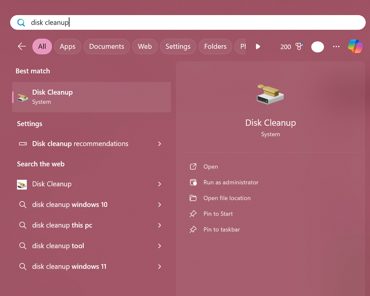
Task: Launch Copilot from the colorful icon
Action: tap(355, 46)
